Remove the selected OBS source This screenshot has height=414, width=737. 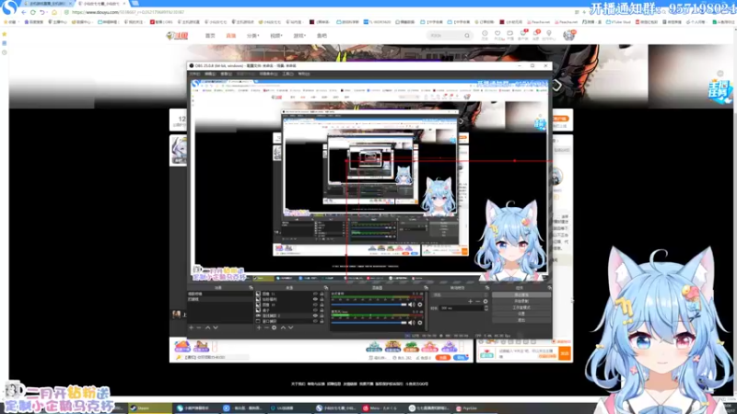(x=266, y=328)
